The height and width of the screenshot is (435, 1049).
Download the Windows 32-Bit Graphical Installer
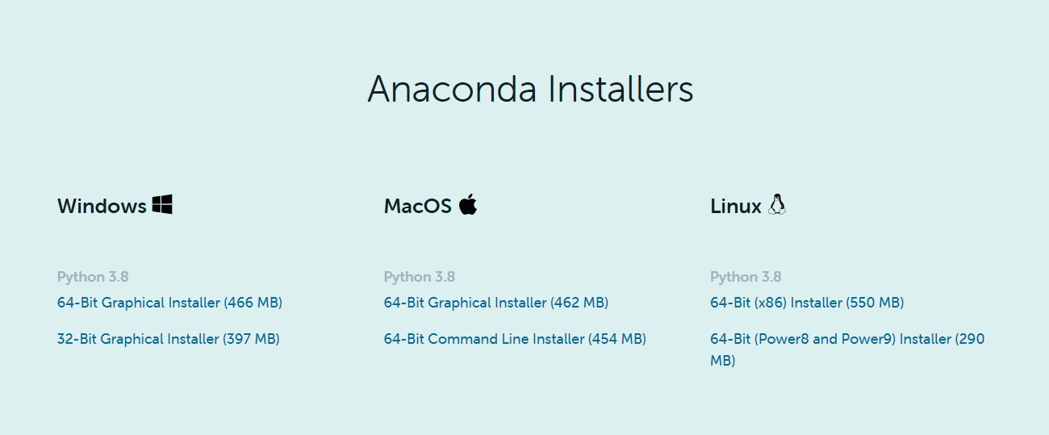168,339
